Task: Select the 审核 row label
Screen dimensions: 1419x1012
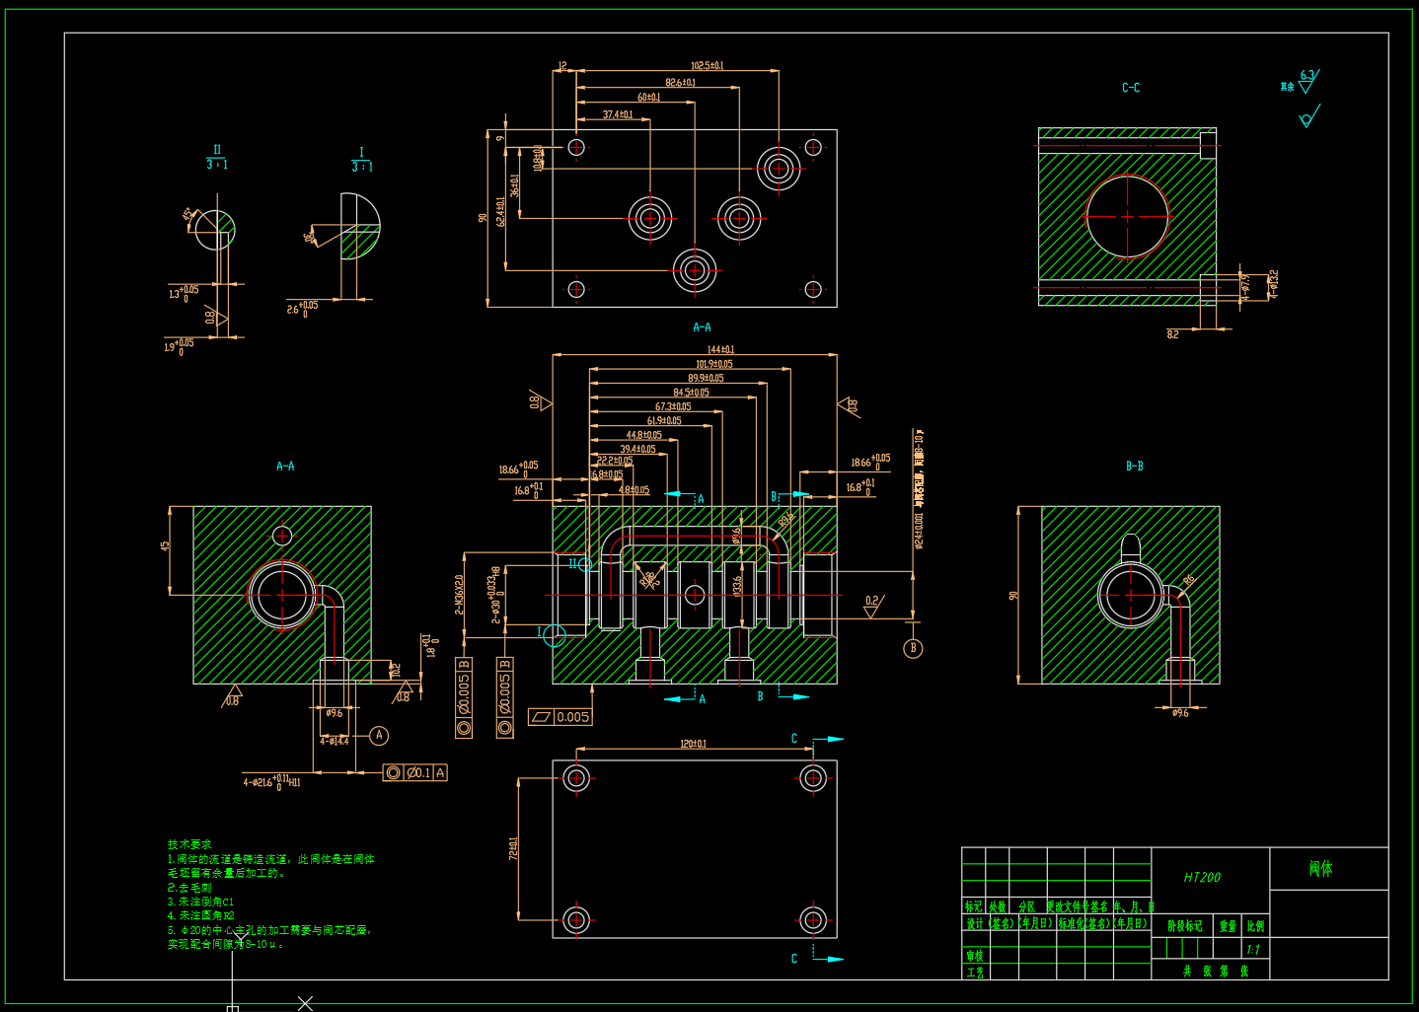Action: [974, 956]
